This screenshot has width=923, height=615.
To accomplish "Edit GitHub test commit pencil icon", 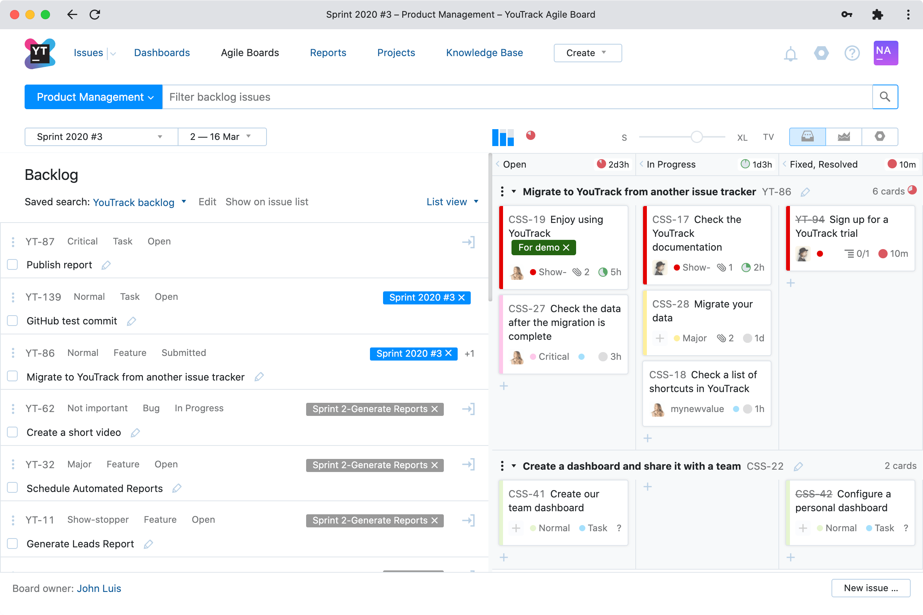I will (x=132, y=322).
